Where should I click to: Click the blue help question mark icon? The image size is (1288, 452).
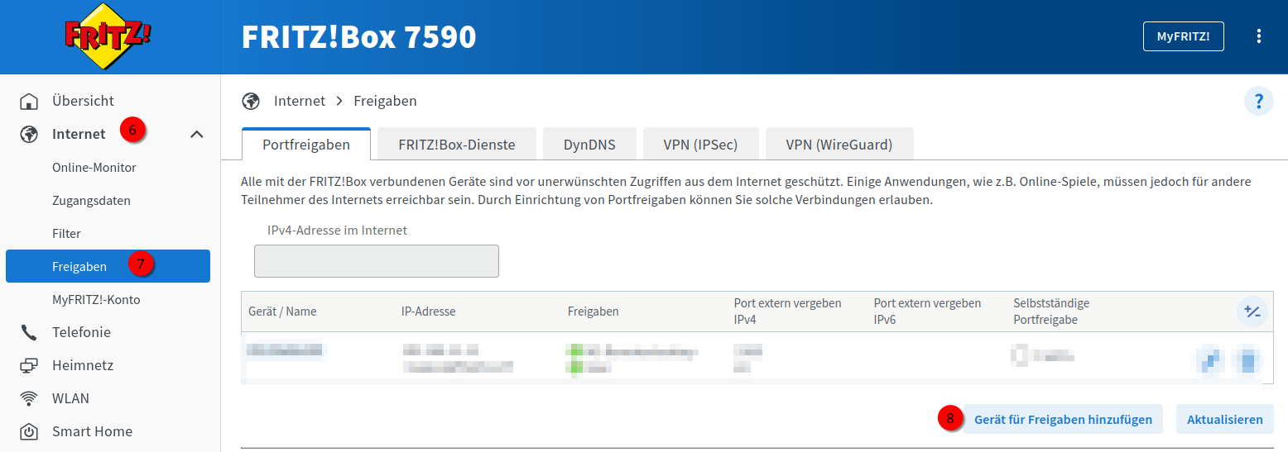click(1258, 102)
